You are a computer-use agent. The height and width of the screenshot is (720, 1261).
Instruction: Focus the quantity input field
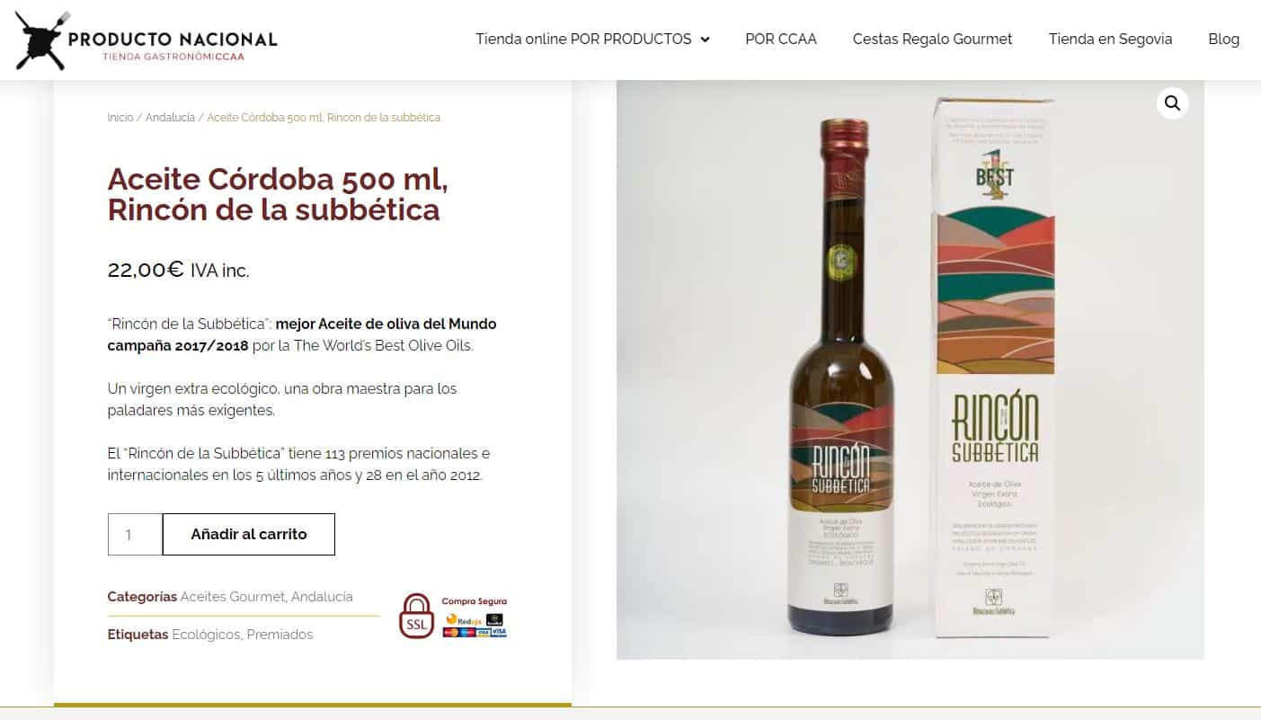pos(135,534)
